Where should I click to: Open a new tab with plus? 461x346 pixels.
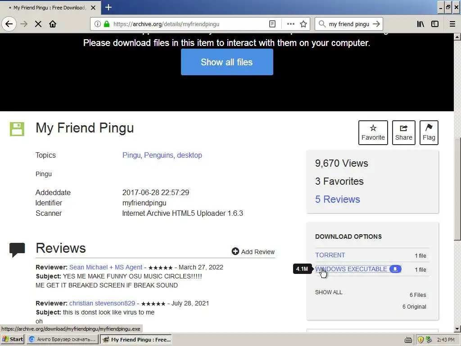108,7
